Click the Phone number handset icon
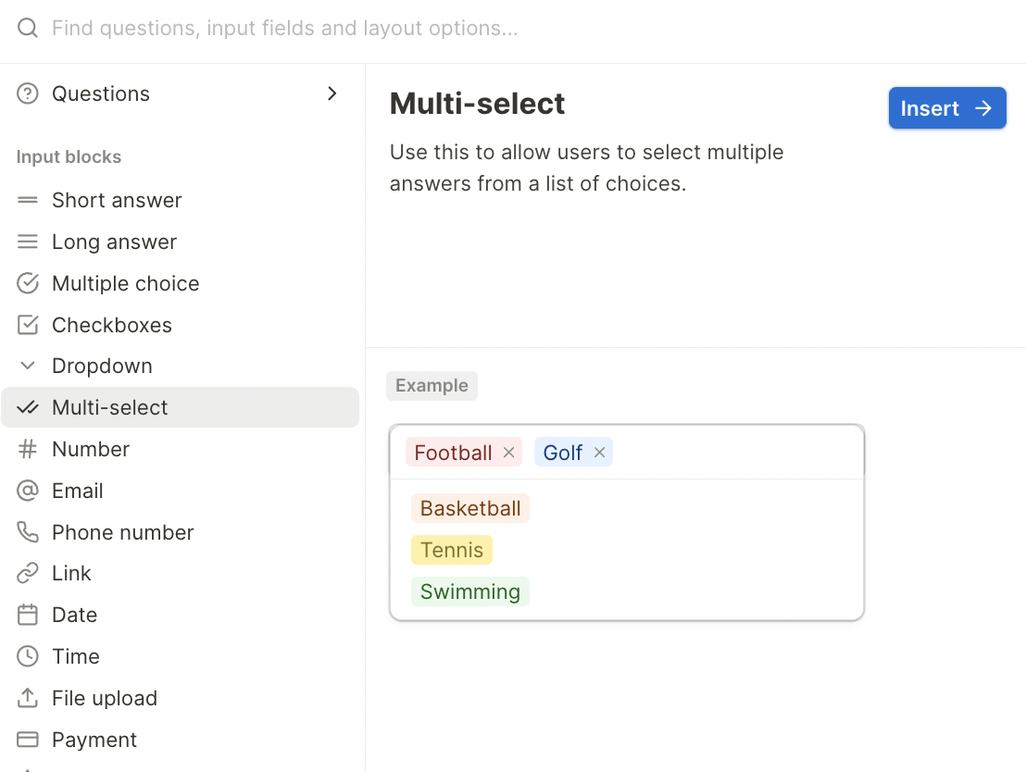The height and width of the screenshot is (772, 1026). (28, 532)
